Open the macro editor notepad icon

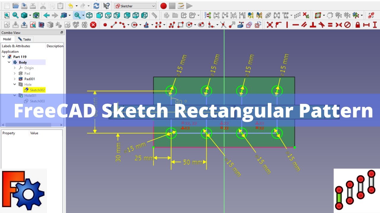click(x=180, y=6)
